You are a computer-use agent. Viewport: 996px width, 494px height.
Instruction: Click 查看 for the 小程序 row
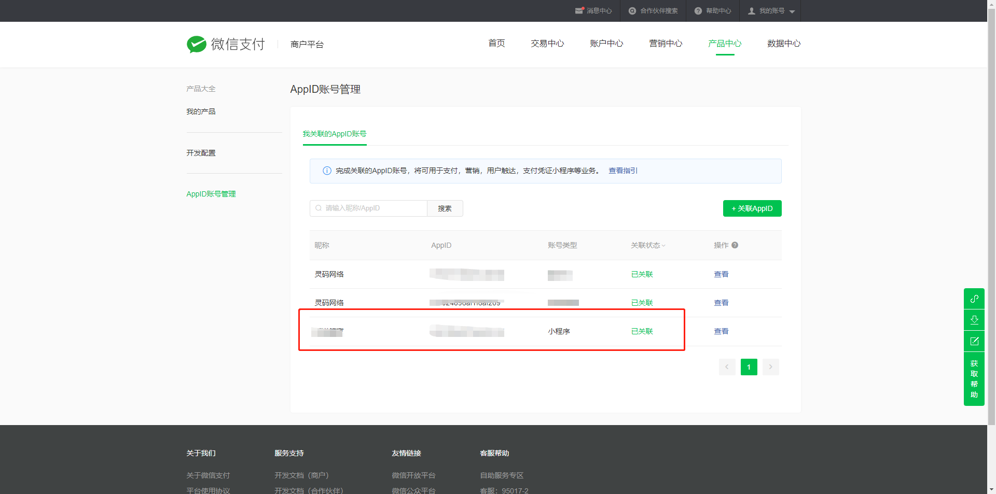point(721,331)
